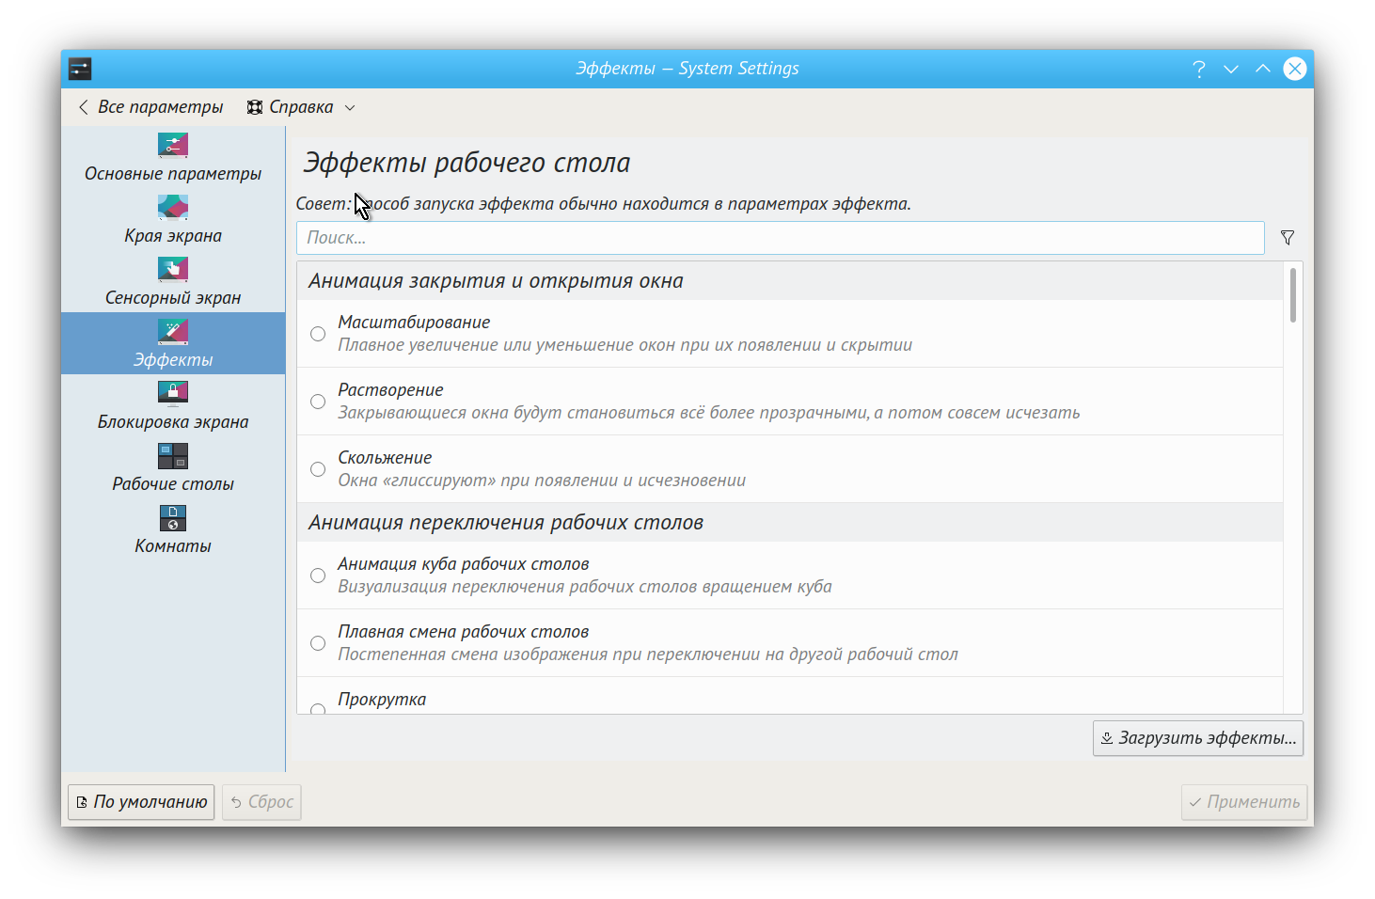Open the Сенсорный экран module icon

click(173, 269)
